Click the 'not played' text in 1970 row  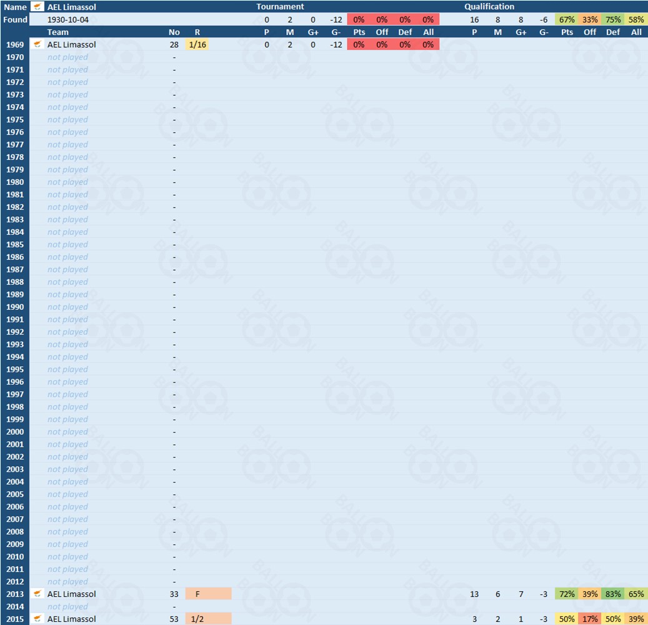(67, 57)
